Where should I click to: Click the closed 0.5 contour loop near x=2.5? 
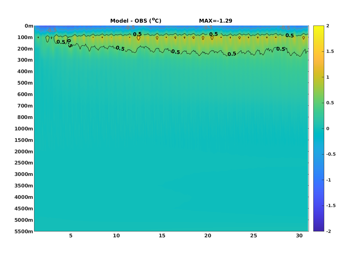click(48, 39)
